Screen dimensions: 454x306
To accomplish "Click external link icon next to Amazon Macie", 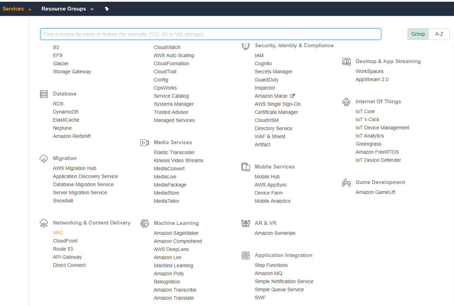I will (x=292, y=96).
